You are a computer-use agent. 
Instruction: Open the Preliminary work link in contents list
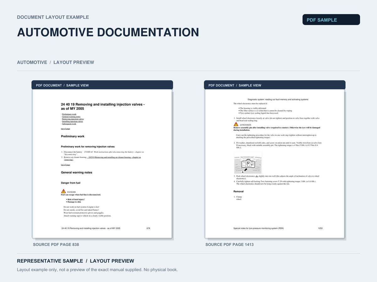click(x=69, y=114)
